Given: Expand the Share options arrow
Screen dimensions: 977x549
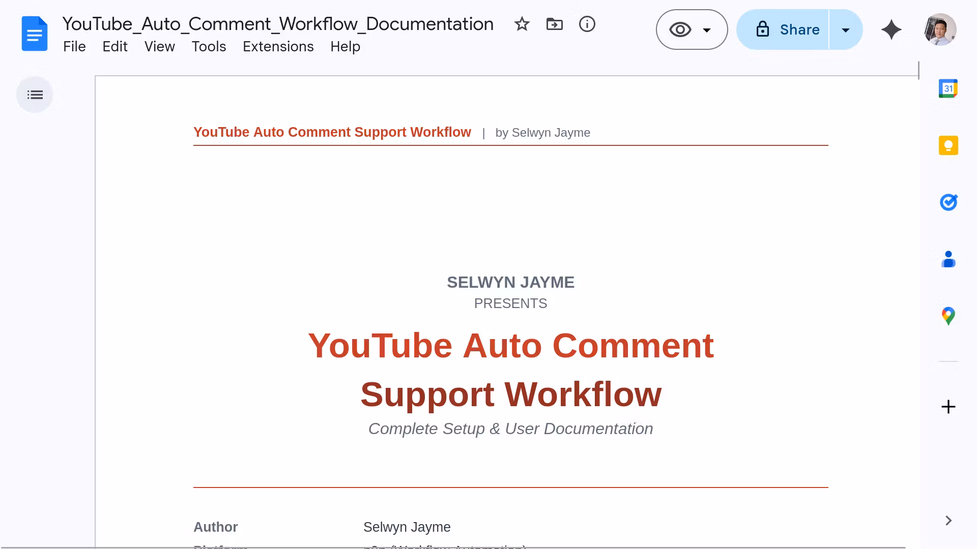Looking at the screenshot, I should pyautogui.click(x=846, y=29).
